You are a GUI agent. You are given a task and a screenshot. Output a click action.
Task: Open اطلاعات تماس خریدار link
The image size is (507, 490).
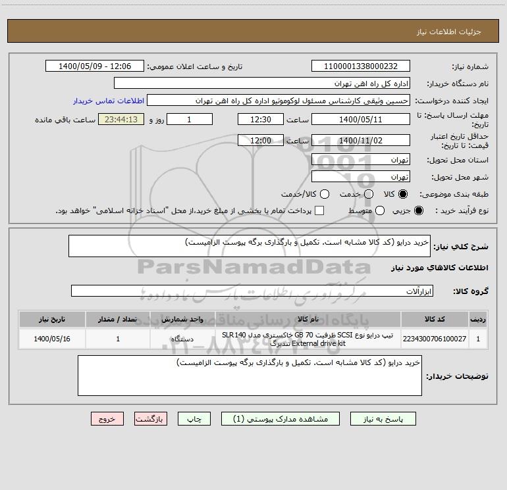109,101
